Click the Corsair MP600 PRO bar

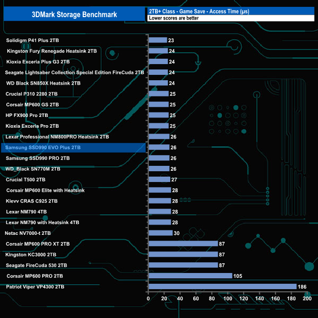click(190, 275)
